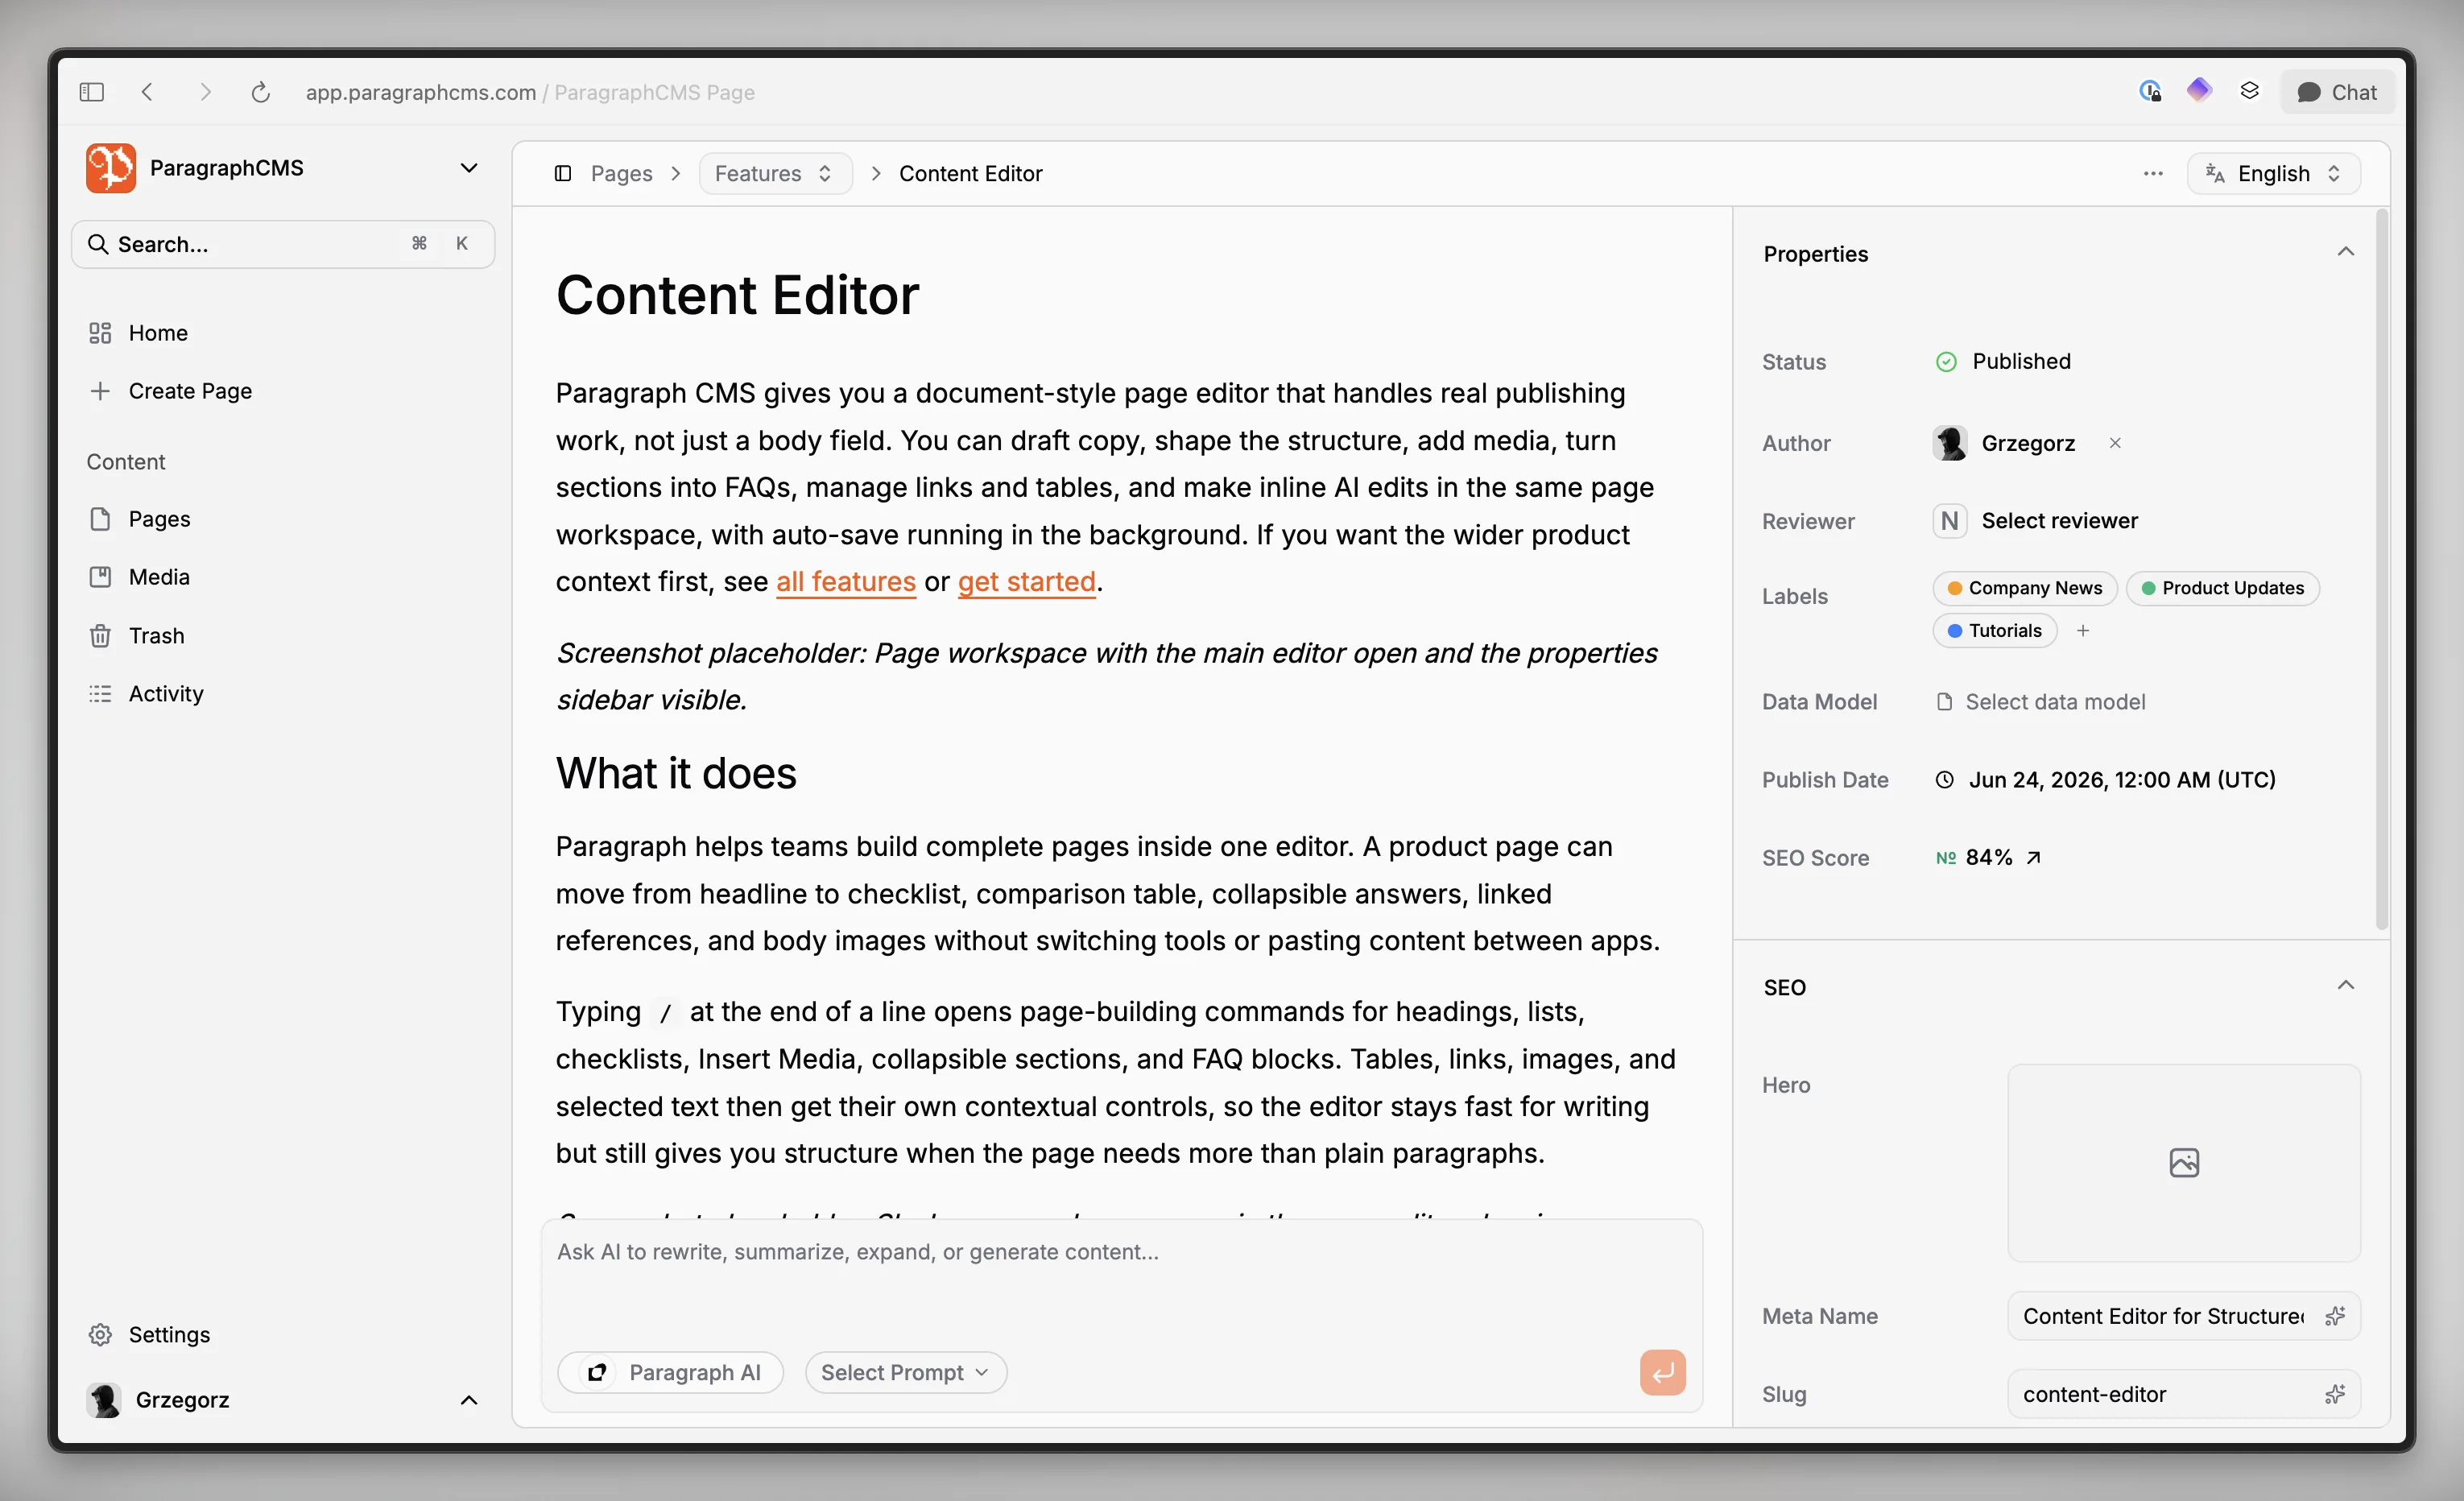
Task: Open Select data model picker
Action: tap(2041, 702)
